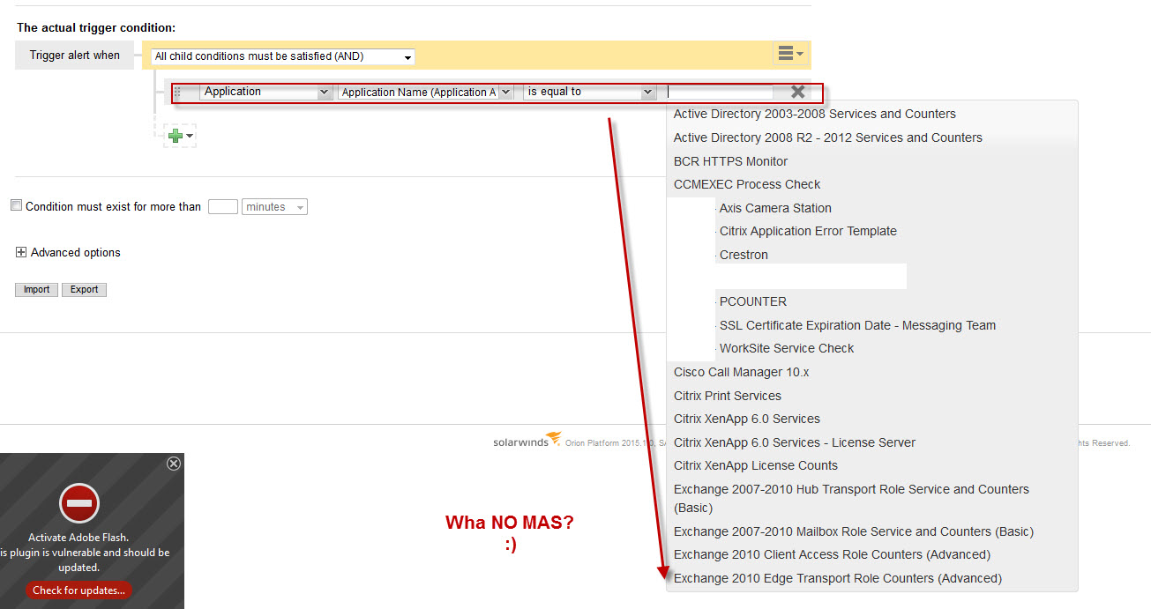
Task: Open the Application object type dropdown
Action: 265,92
